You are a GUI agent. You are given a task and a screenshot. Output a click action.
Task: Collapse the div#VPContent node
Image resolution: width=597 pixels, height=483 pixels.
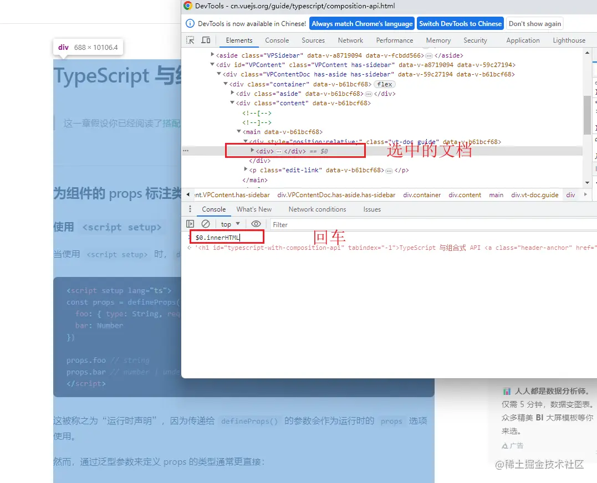tap(212, 64)
